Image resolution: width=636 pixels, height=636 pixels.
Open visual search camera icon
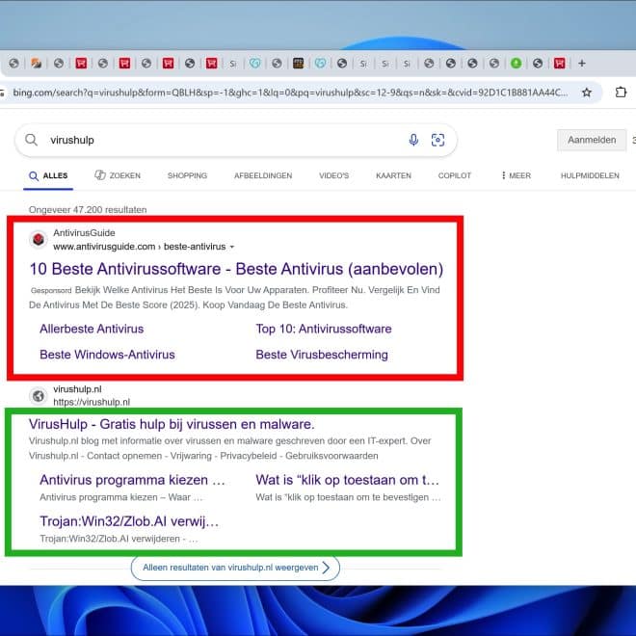click(x=437, y=140)
